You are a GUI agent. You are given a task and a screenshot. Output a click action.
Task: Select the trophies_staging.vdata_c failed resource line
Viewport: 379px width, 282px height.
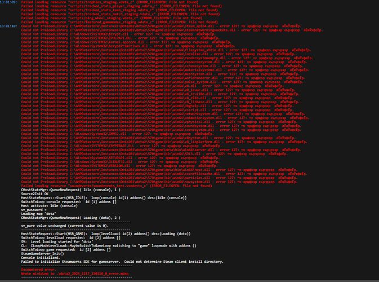(x=110, y=2)
